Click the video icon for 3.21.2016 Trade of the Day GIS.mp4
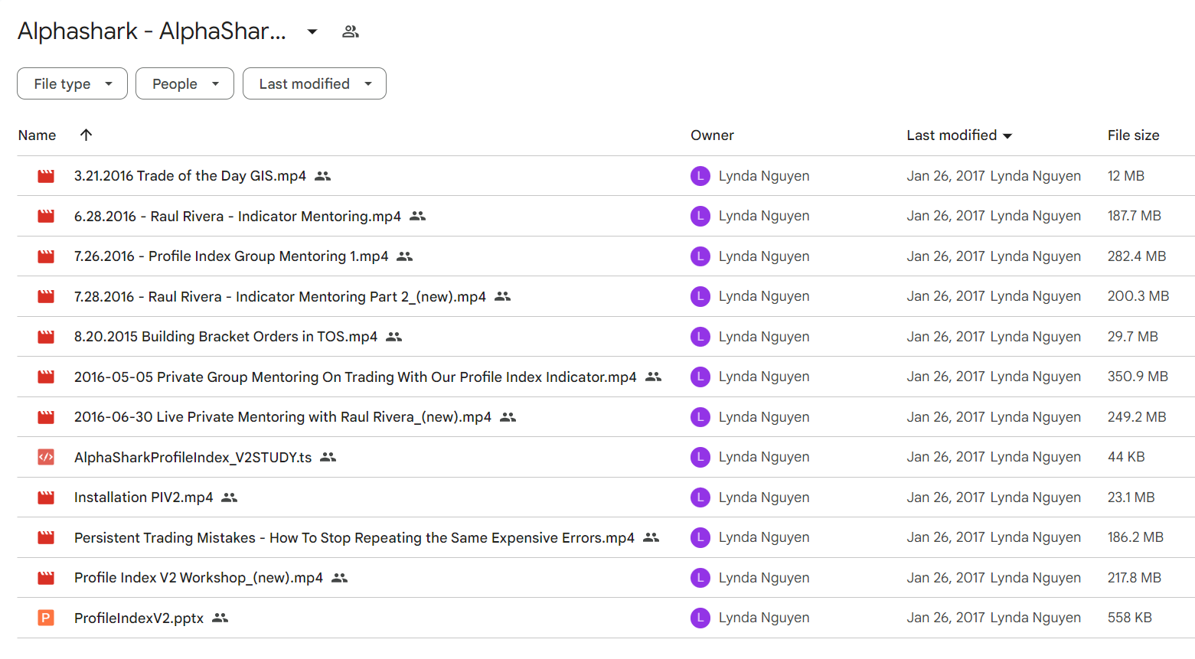Screen dimensions: 1195x659 46,176
